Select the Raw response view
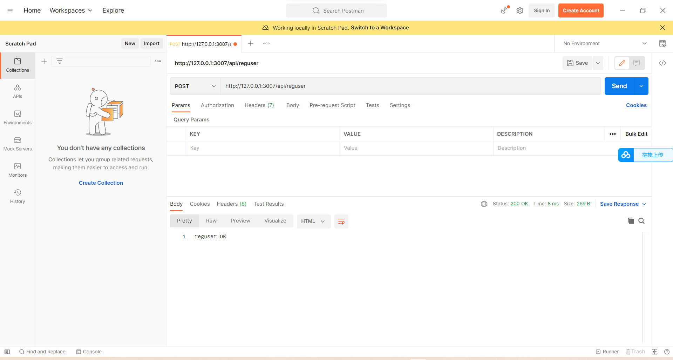Screen dimensions: 673x360 pos(211,221)
